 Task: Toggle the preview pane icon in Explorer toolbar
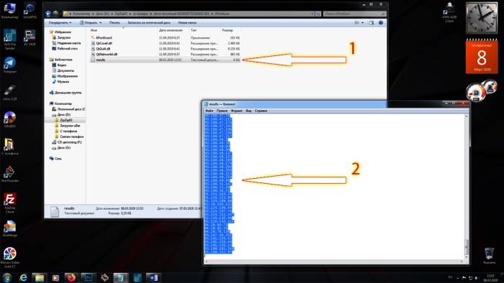click(372, 23)
